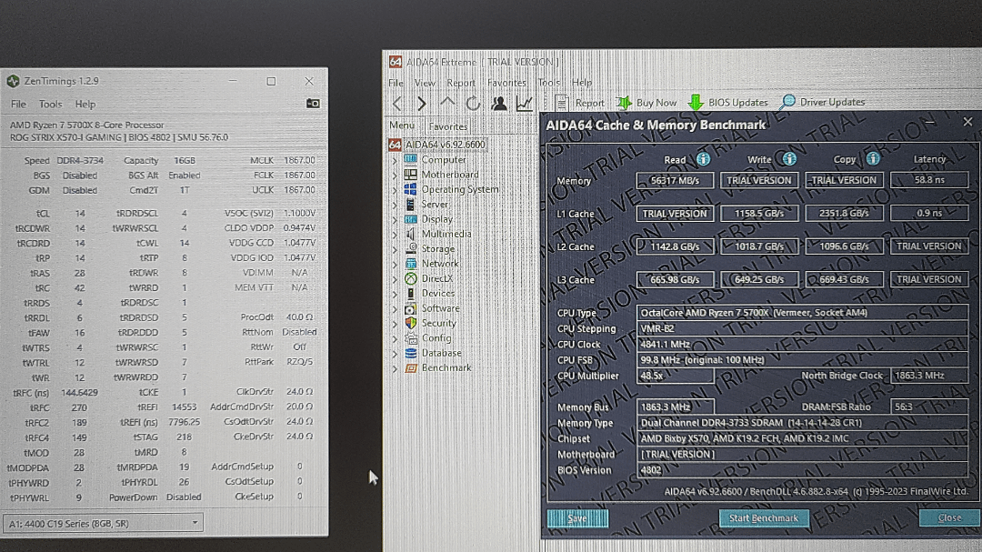Image resolution: width=982 pixels, height=552 pixels.
Task: Select the DirectX tree node
Action: pyautogui.click(x=437, y=279)
